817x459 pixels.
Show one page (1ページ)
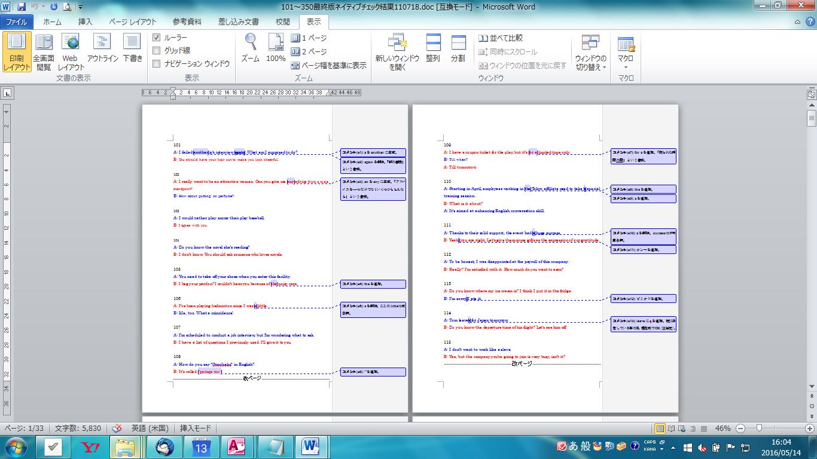pyautogui.click(x=309, y=38)
